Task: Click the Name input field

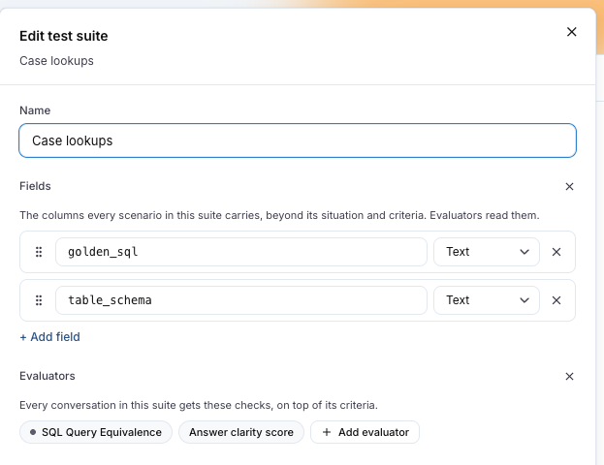Action: pos(298,140)
